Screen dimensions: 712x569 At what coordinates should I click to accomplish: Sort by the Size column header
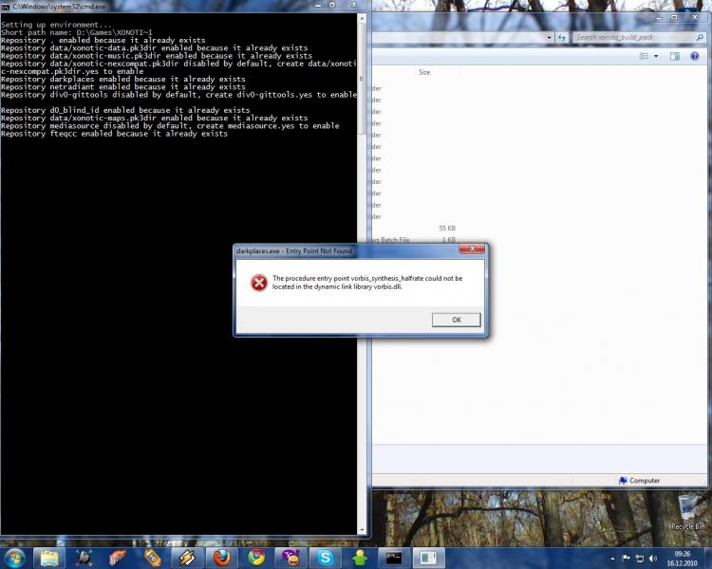click(424, 72)
